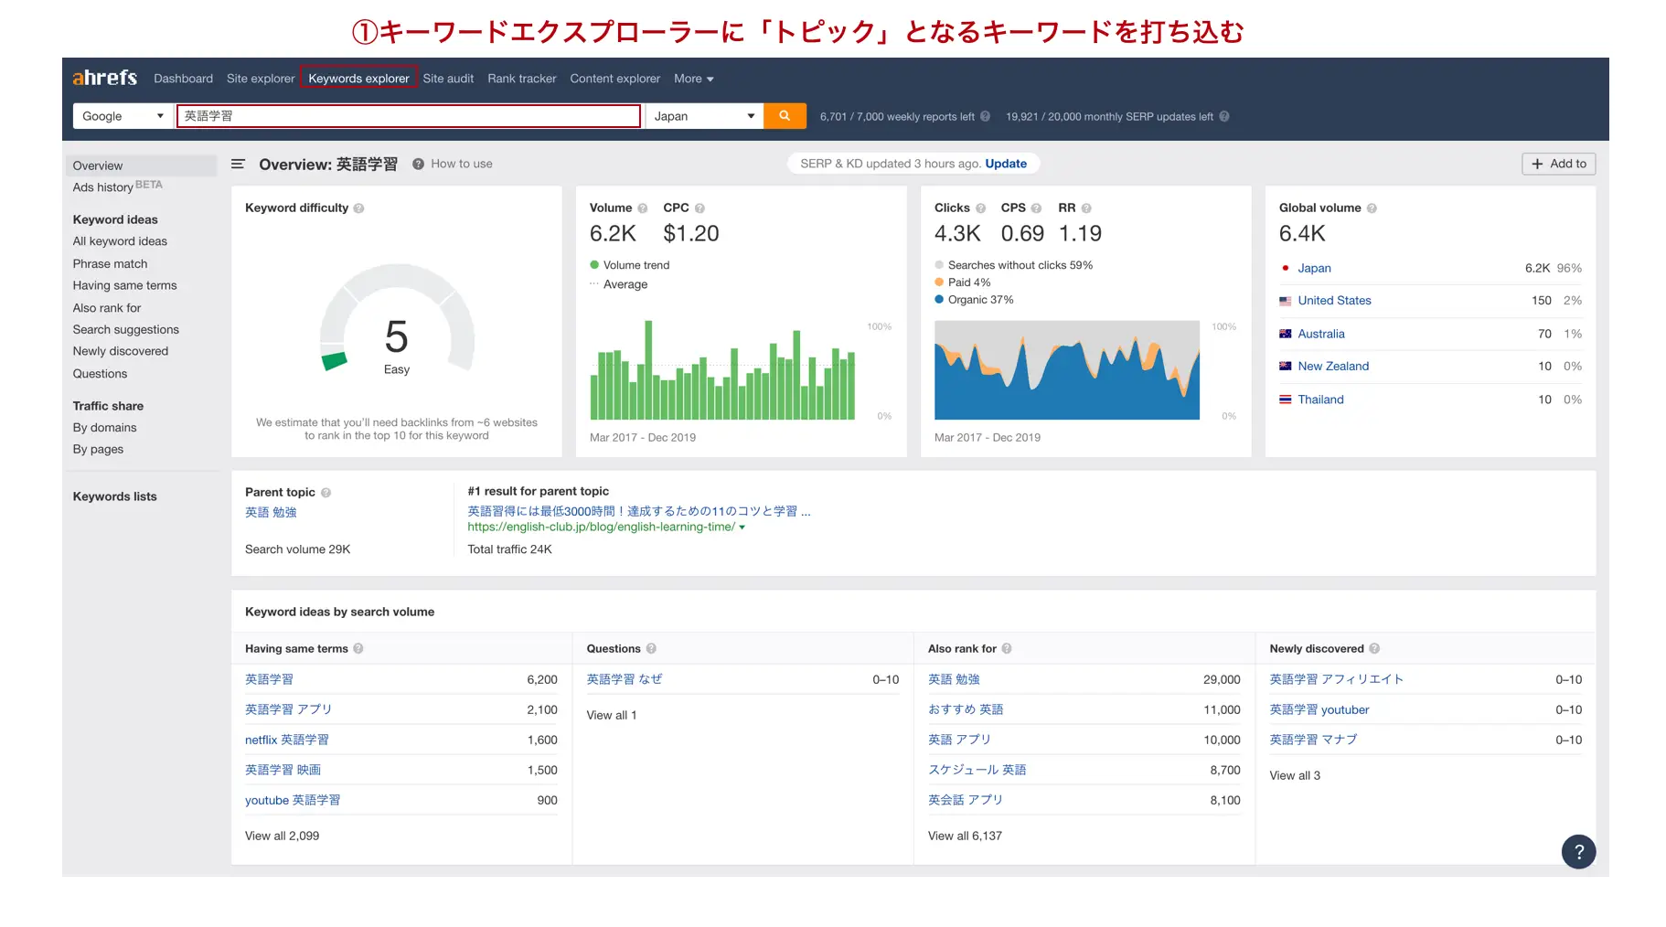
Task: Expand the Japan country dropdown
Action: point(703,116)
